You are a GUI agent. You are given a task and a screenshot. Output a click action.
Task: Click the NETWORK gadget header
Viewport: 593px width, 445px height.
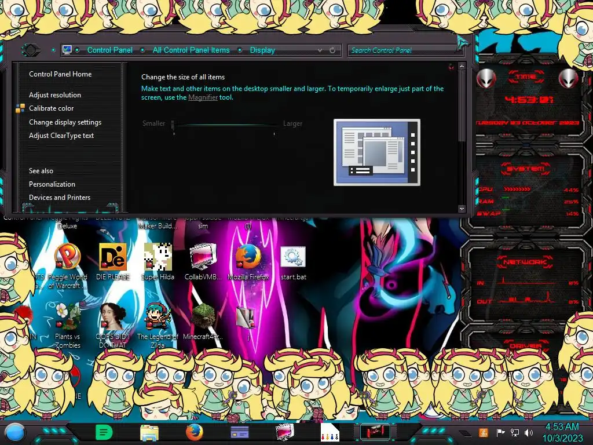(x=525, y=261)
